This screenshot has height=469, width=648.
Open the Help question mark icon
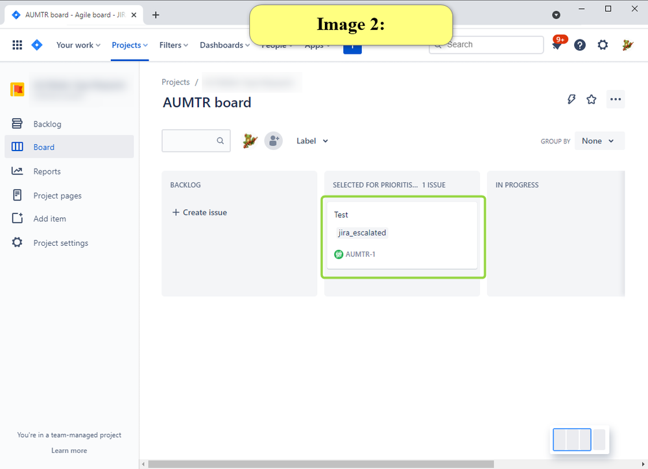[580, 45]
